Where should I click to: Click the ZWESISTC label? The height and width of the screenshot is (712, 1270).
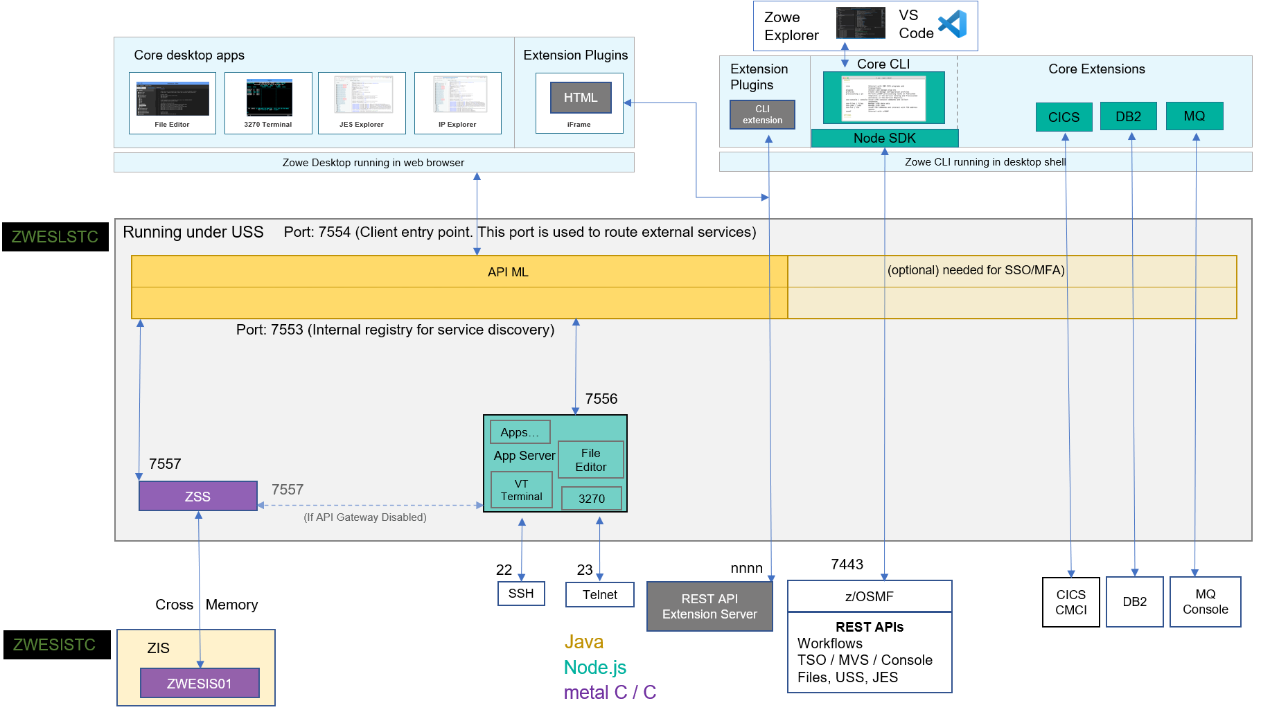click(56, 645)
